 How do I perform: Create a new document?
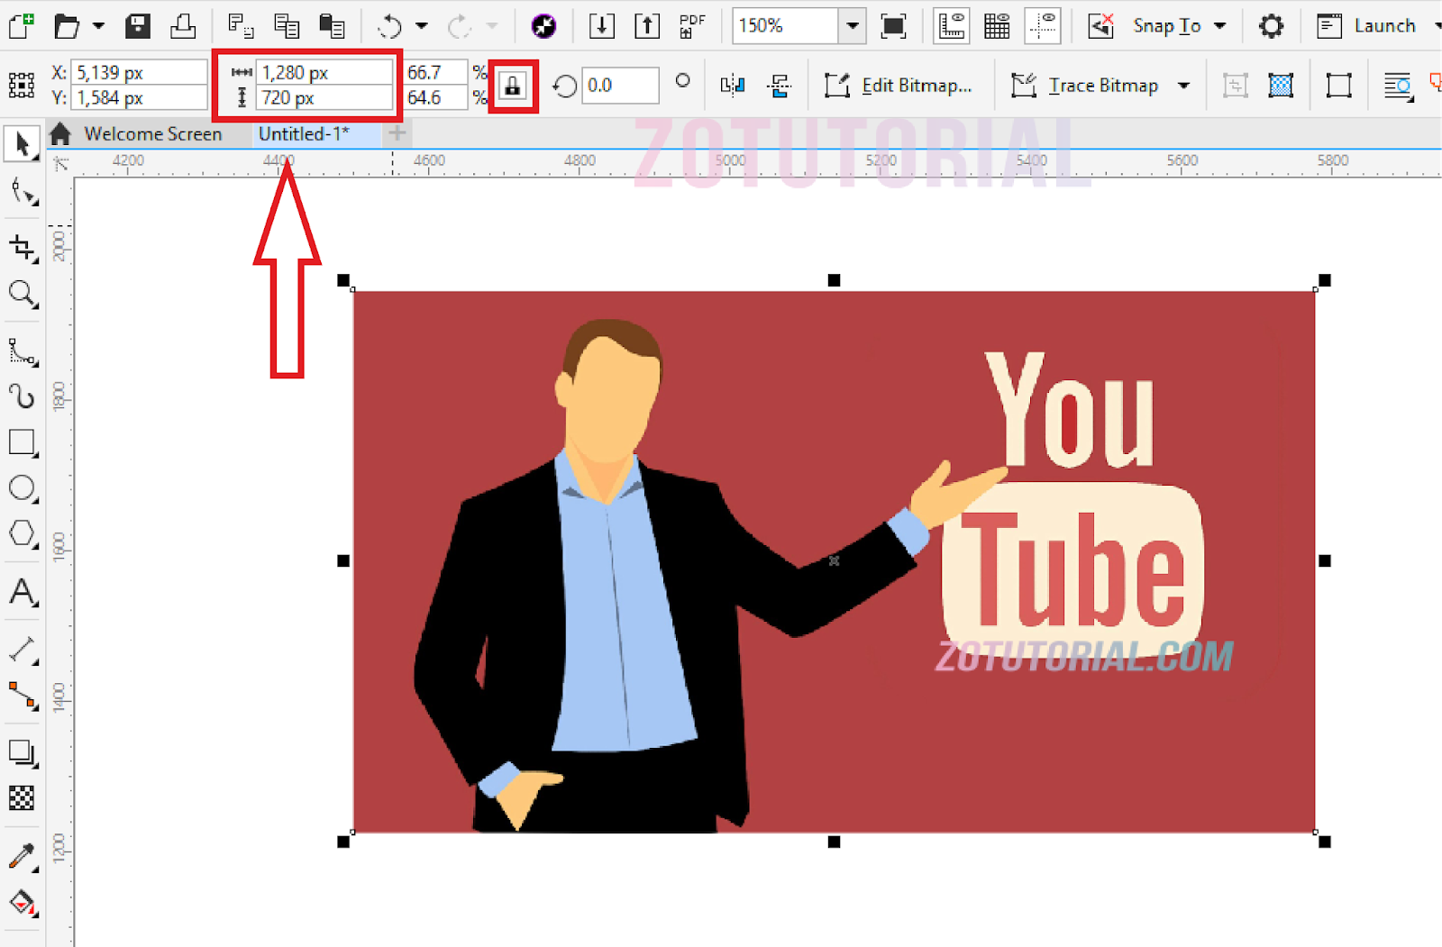22,25
